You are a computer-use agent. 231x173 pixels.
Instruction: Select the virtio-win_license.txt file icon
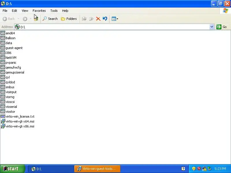3,116
